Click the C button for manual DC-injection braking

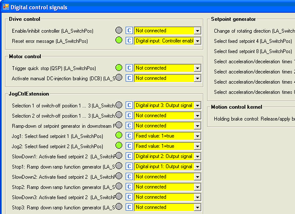[x=129, y=78]
